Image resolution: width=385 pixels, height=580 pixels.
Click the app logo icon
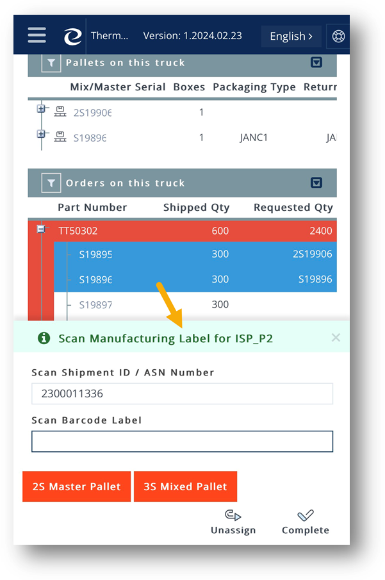point(72,37)
